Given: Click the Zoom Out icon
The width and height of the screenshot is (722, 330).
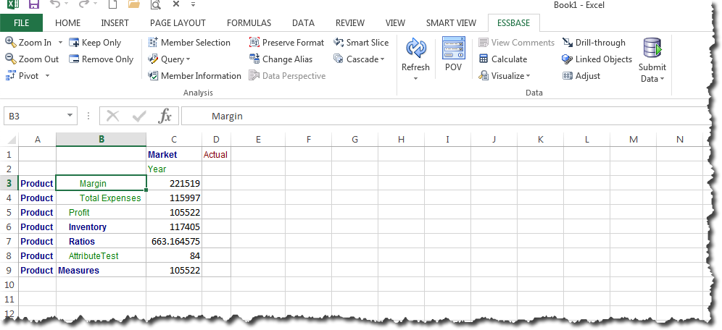Looking at the screenshot, I should pos(11,59).
